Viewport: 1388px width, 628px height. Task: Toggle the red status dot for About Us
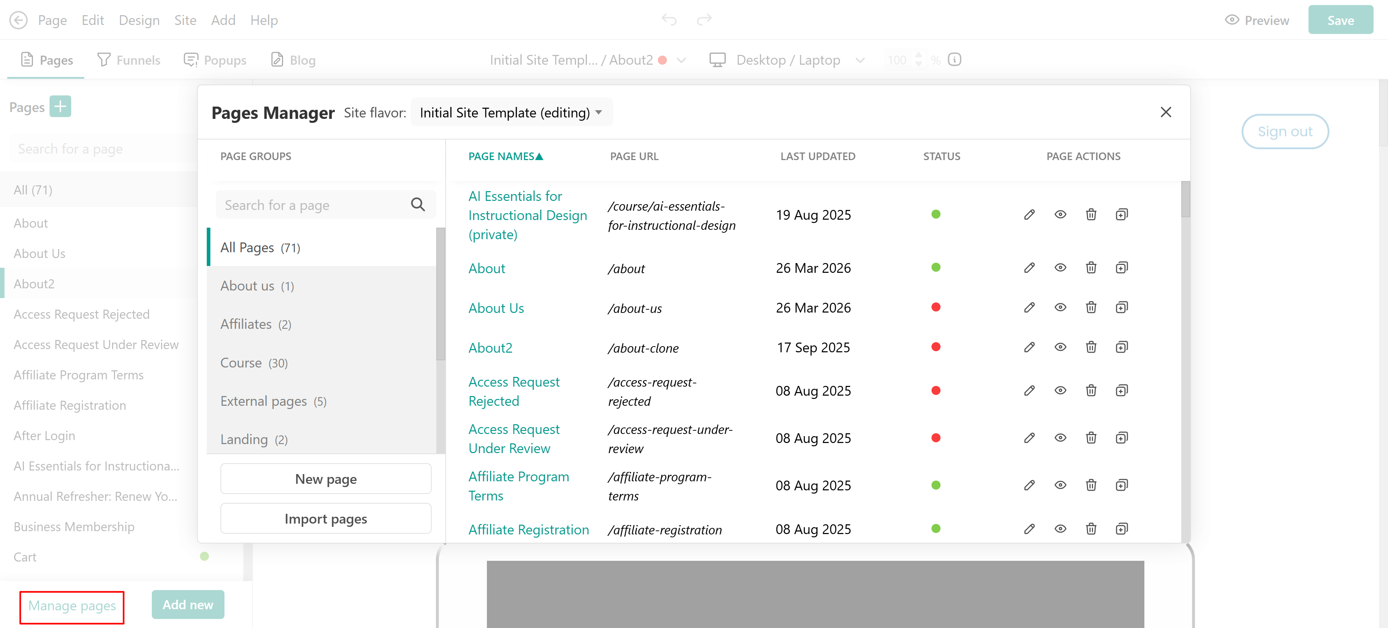936,307
